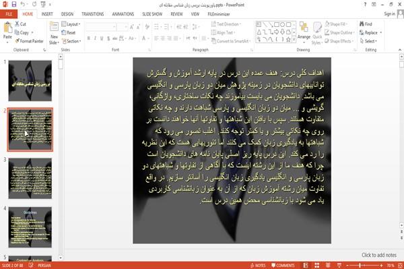Click the zoom slider handle

click(x=360, y=266)
